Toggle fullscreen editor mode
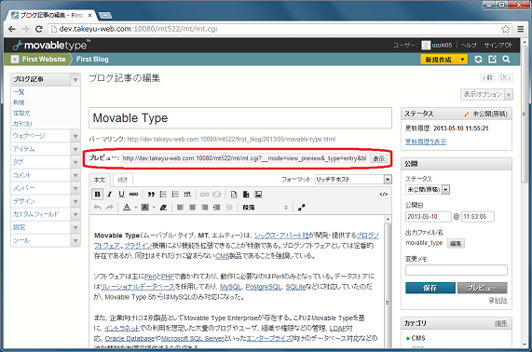 (301, 208)
